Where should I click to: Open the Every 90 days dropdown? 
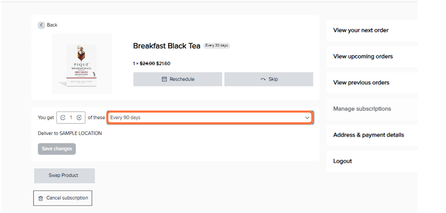coord(206,118)
